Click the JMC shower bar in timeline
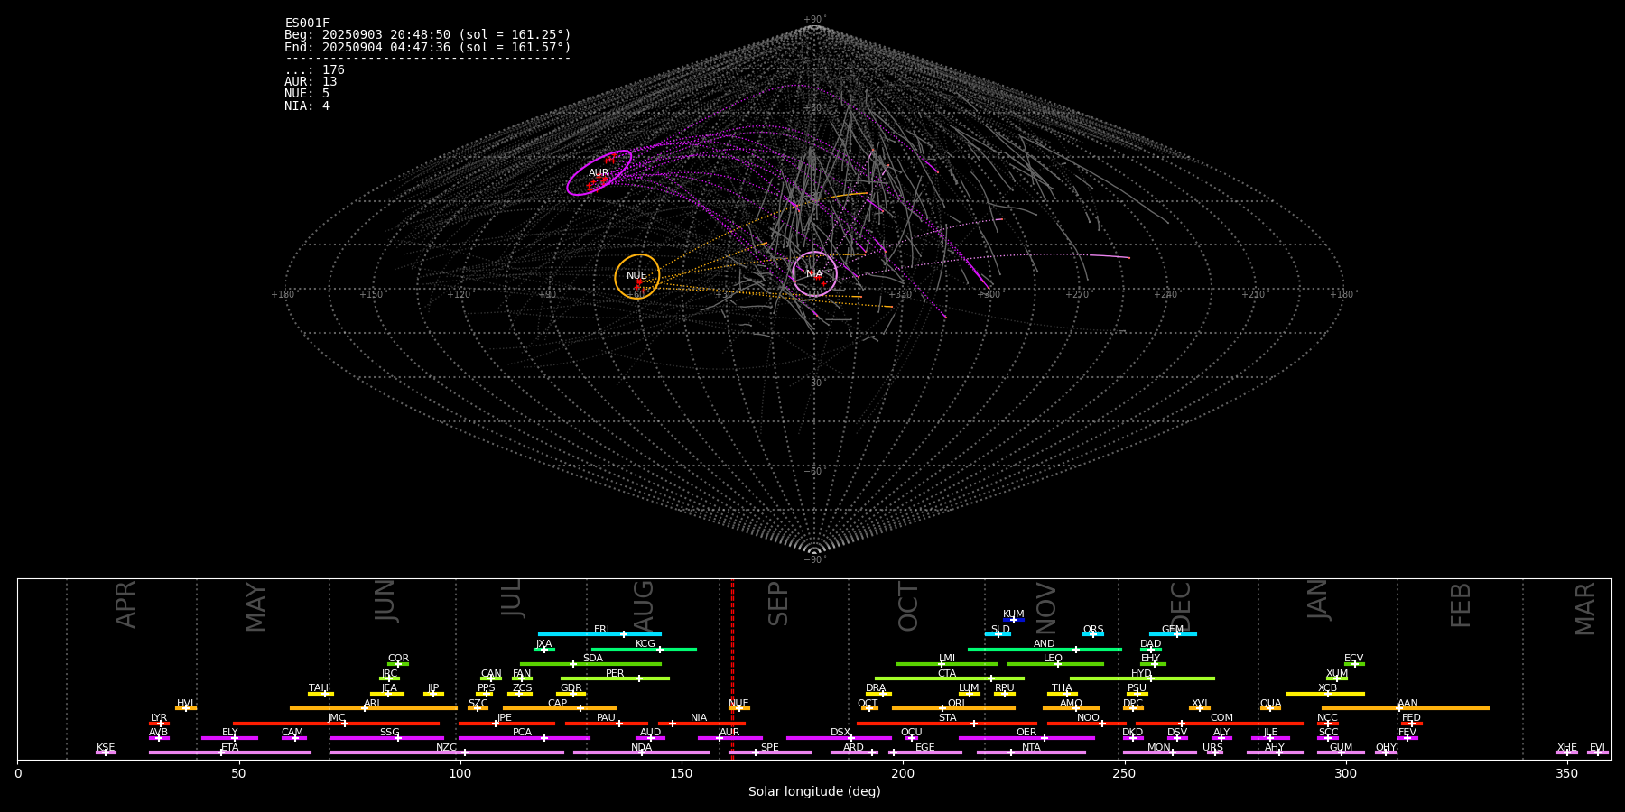Viewport: 1625px width, 812px height. [x=336, y=723]
